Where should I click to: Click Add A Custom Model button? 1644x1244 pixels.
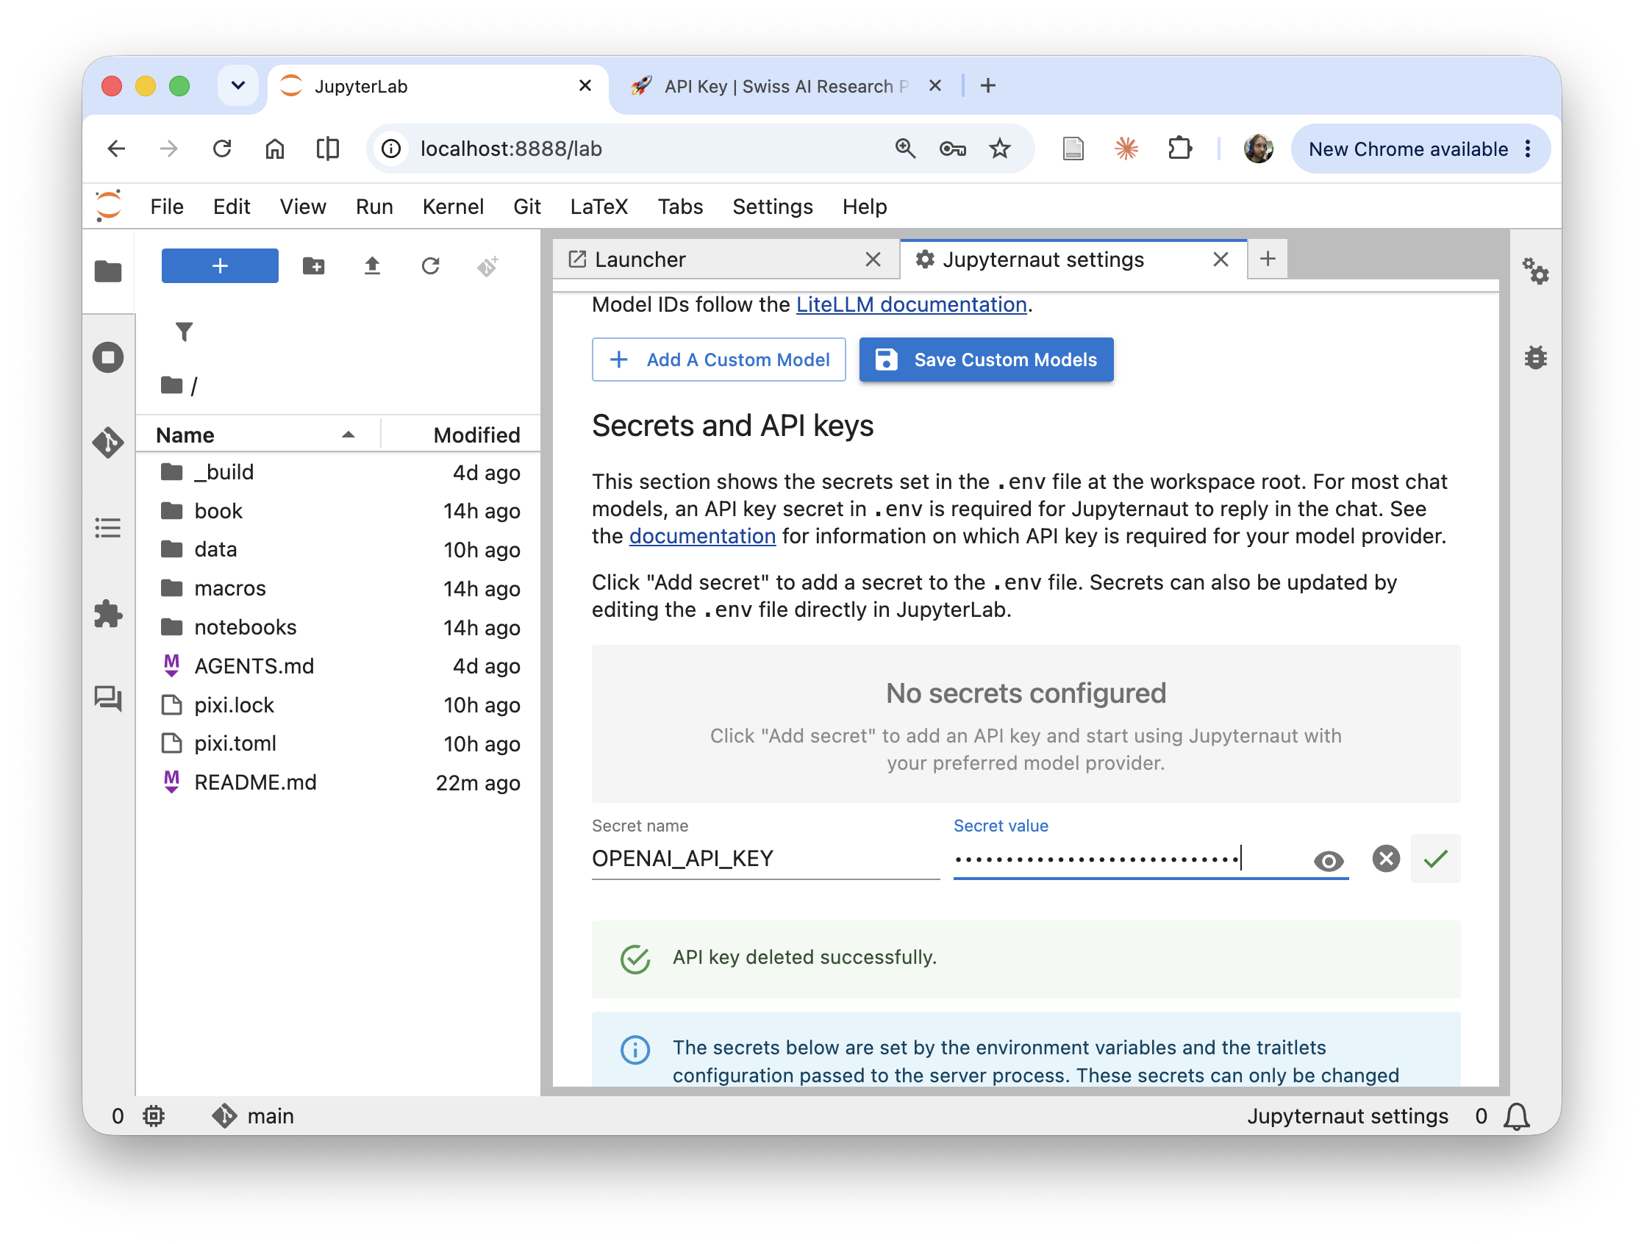pos(718,360)
